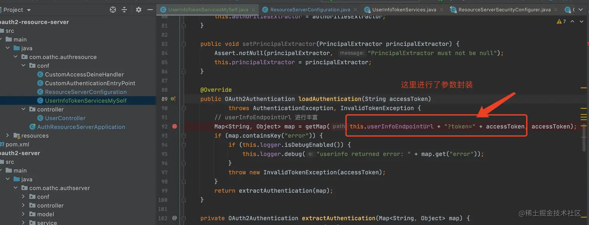Viewport: 589px width, 225px height.
Task: Select CustomAuthenticationEntryPoint class in tree
Action: click(90, 83)
